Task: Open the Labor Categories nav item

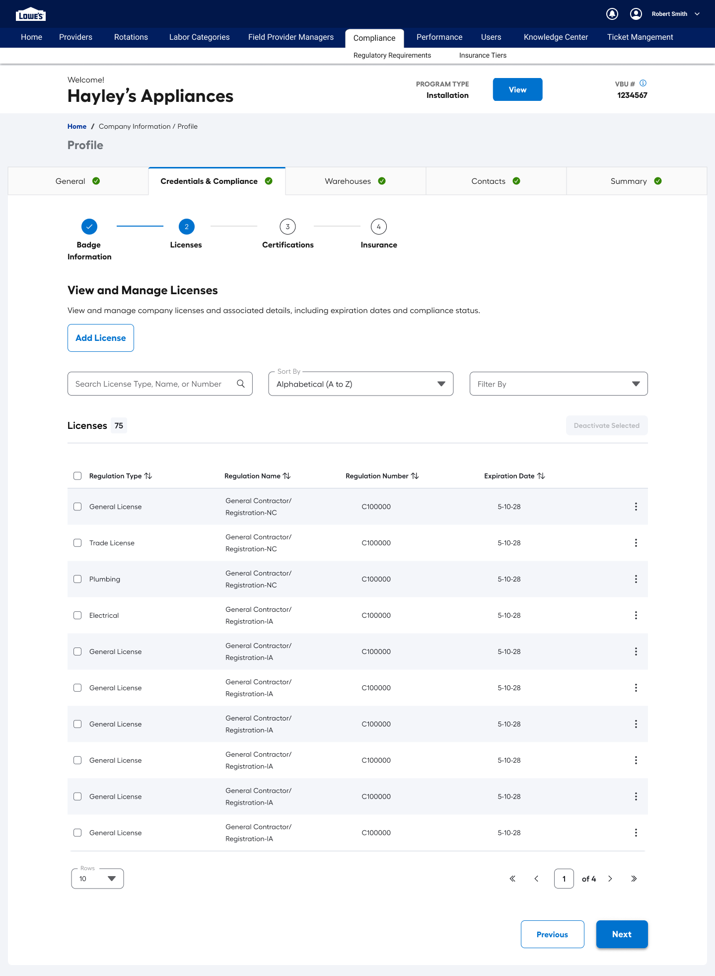Action: tap(200, 37)
